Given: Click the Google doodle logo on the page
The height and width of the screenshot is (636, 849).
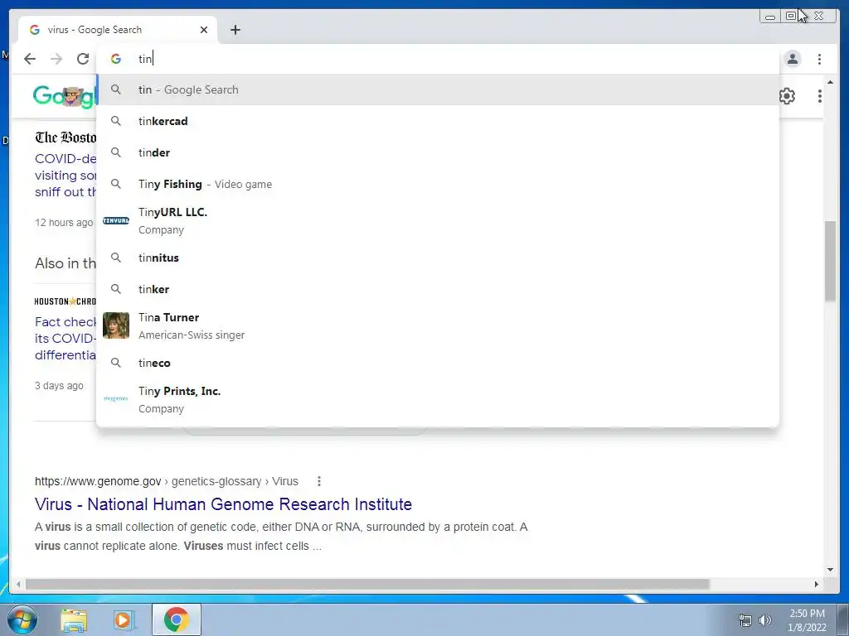Looking at the screenshot, I should pyautogui.click(x=65, y=96).
